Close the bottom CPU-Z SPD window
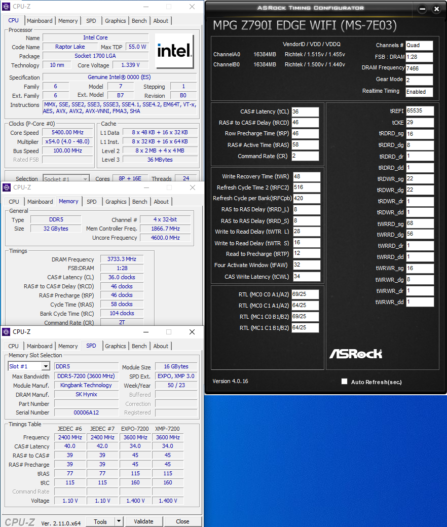Screen dimensions: 447x527 tap(192, 332)
